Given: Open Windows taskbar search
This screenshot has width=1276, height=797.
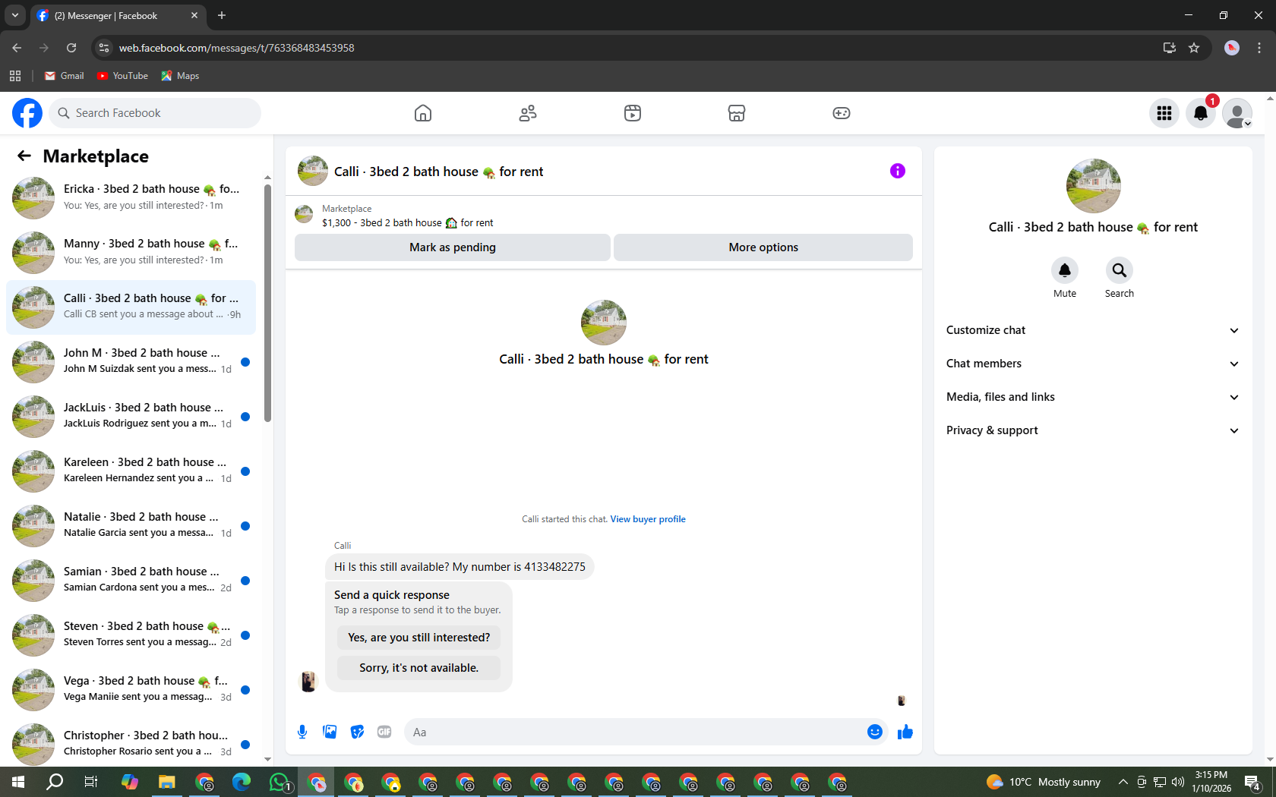Looking at the screenshot, I should pyautogui.click(x=55, y=782).
